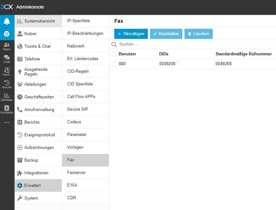This screenshot has width=276, height=210.
Task: Open Codecs submenu item
Action: [85, 122]
